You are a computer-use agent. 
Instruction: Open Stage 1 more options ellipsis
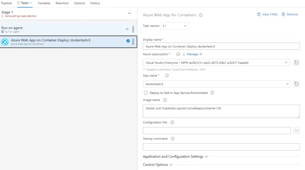130,13
